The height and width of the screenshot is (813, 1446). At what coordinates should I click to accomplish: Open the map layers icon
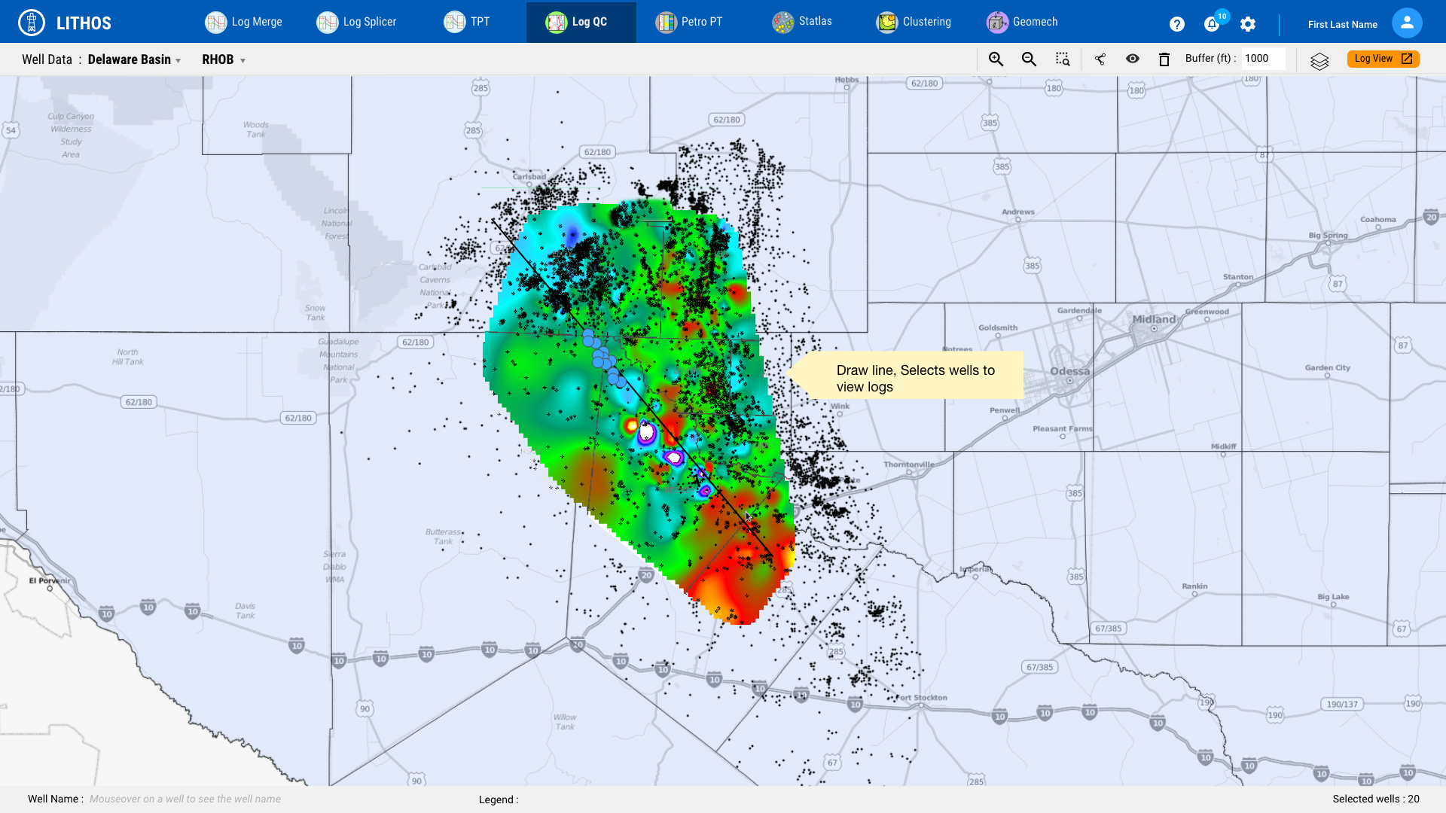pos(1319,61)
